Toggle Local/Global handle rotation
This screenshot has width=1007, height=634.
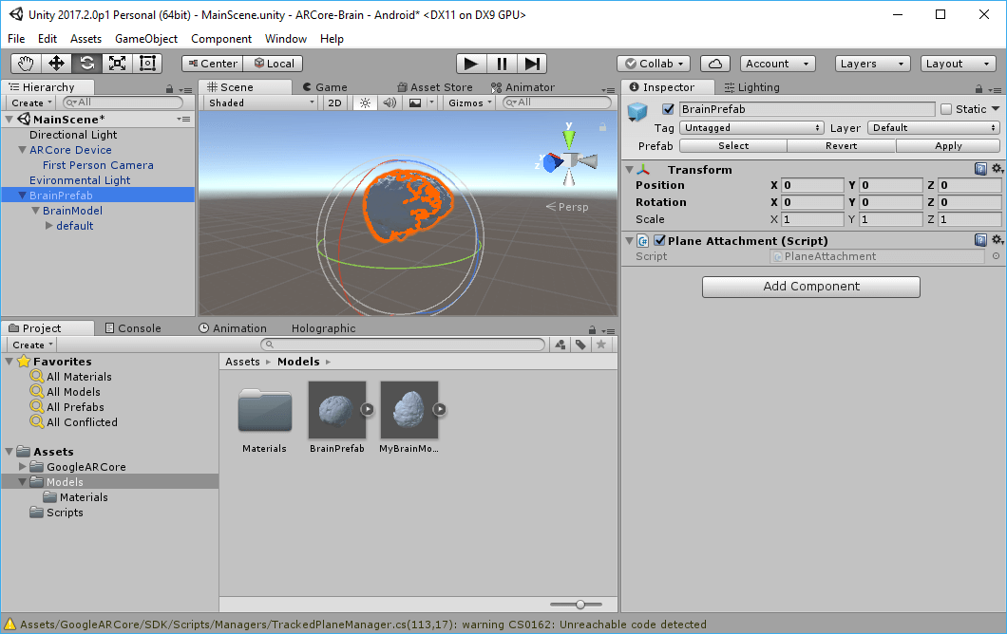[274, 64]
